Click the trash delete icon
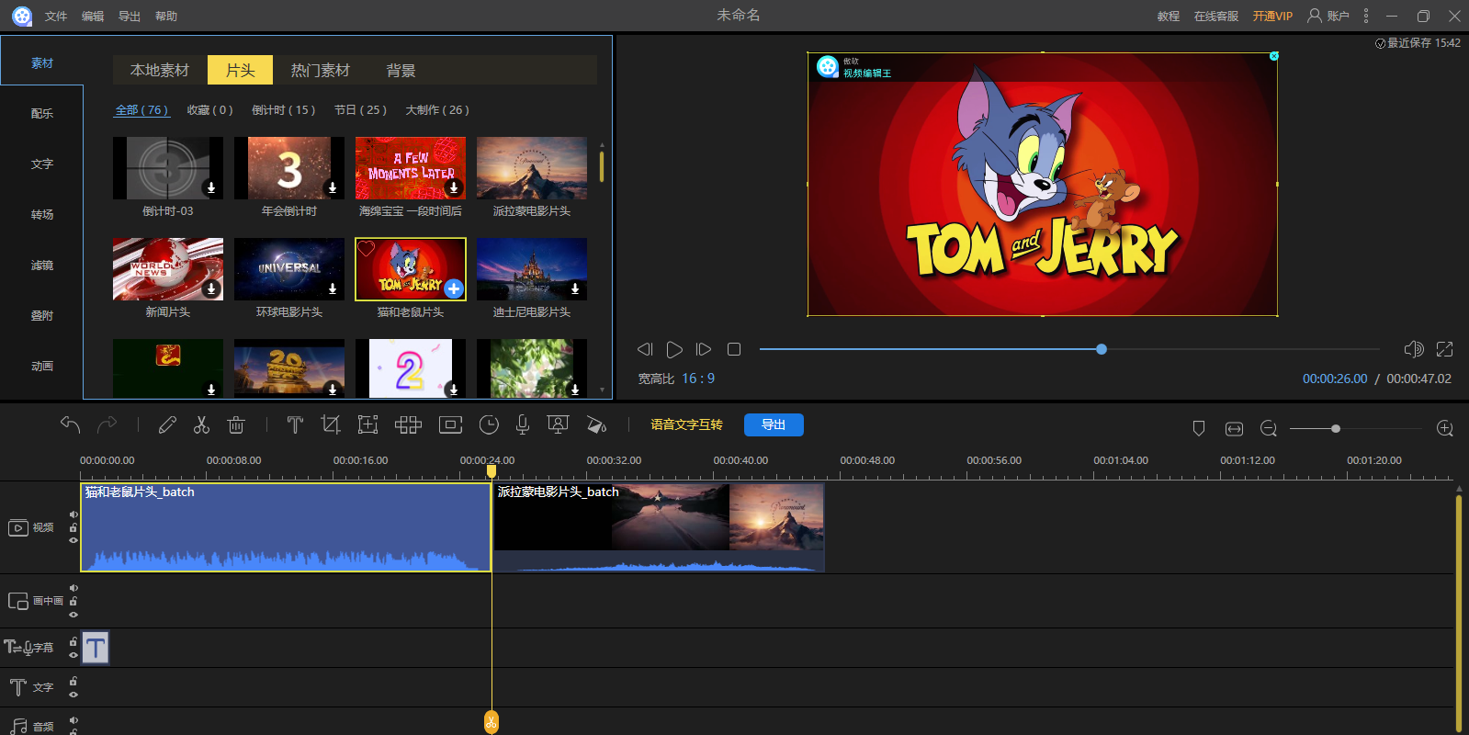The height and width of the screenshot is (735, 1469). pyautogui.click(x=236, y=424)
